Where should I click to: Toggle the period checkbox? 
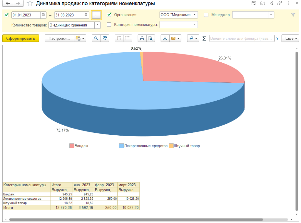tap(6, 15)
